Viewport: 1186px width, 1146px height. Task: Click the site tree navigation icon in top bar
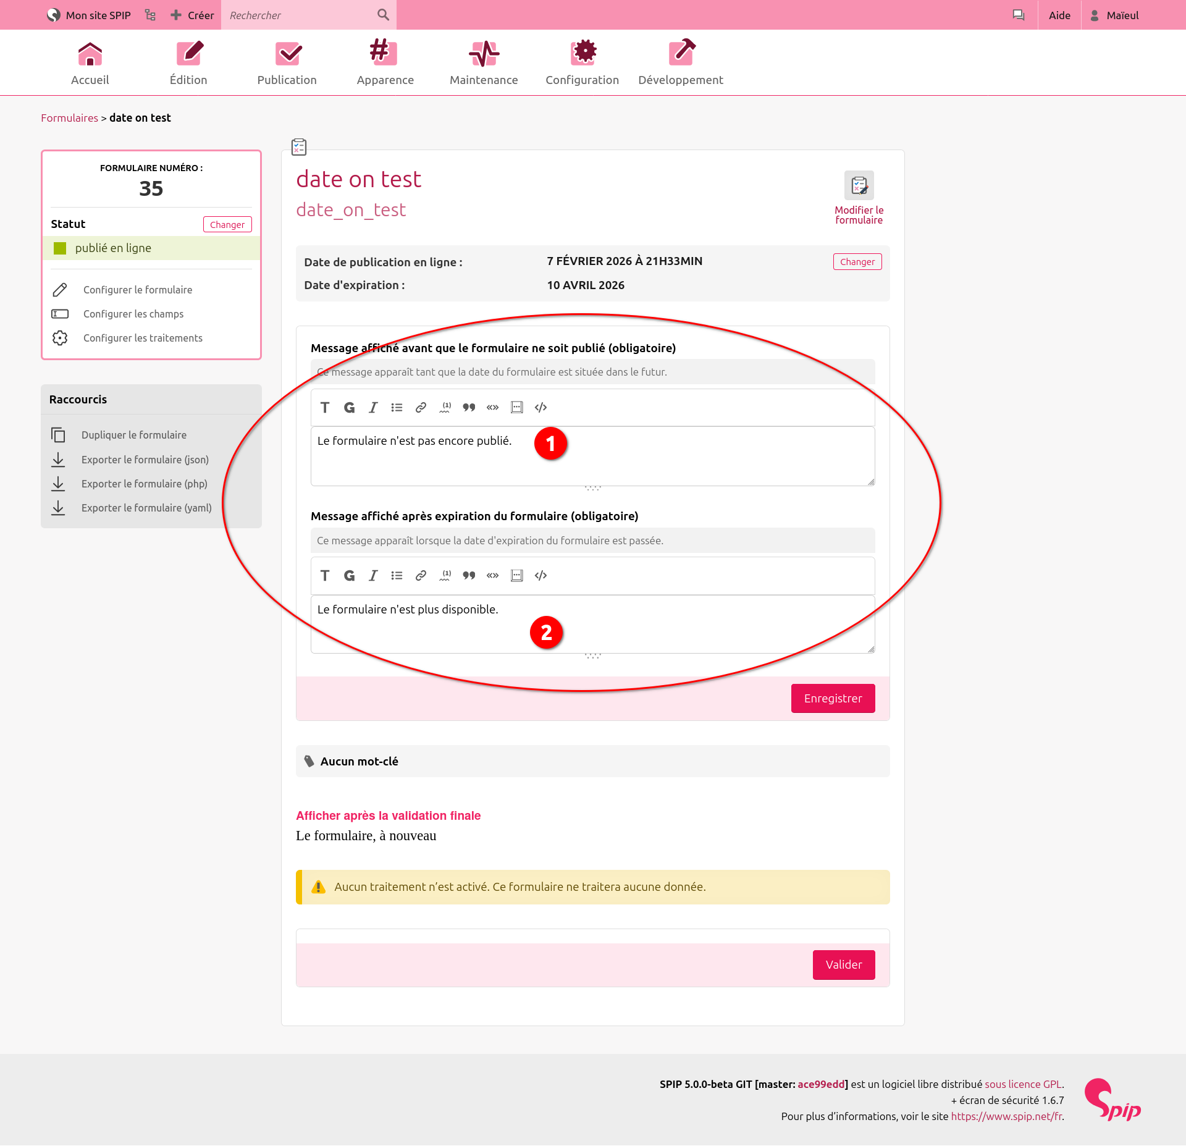[x=150, y=15]
